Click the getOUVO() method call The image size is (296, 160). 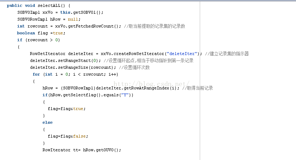click(x=107, y=150)
